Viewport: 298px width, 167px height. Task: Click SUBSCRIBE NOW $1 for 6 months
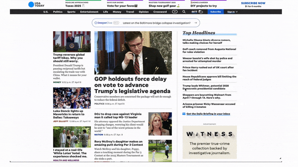pyautogui.click(x=253, y=4)
